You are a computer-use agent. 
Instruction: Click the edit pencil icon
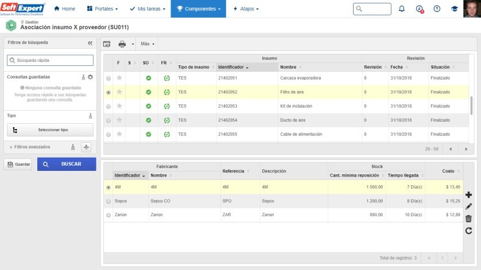click(x=468, y=206)
